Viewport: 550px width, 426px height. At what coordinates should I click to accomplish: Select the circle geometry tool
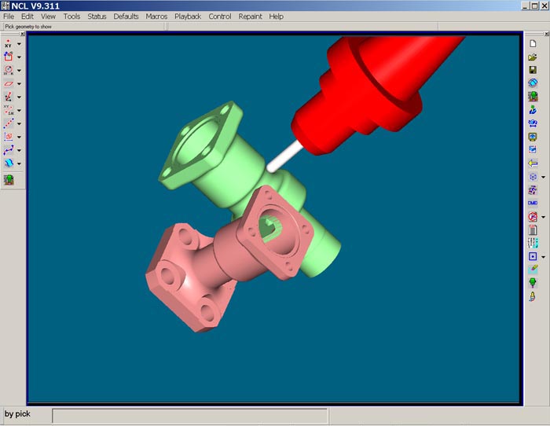[9, 71]
